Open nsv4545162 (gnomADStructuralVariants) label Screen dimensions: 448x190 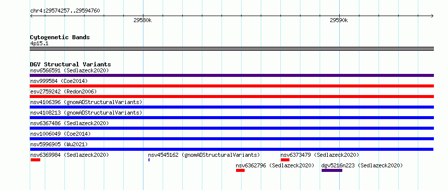pyautogui.click(x=204, y=155)
